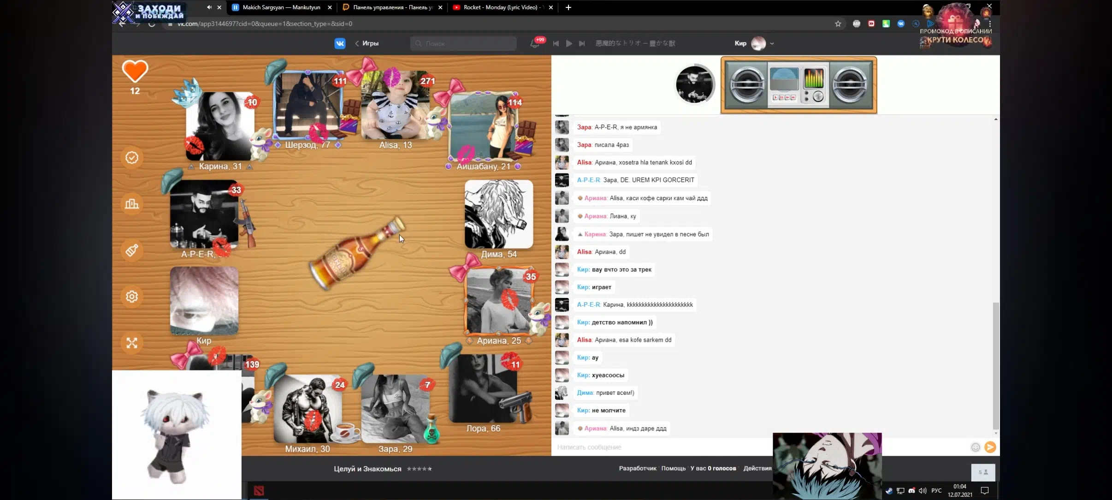Screen dimensions: 1112x500
Task: Open the Dota 2 taskbar icon
Action: [259, 491]
